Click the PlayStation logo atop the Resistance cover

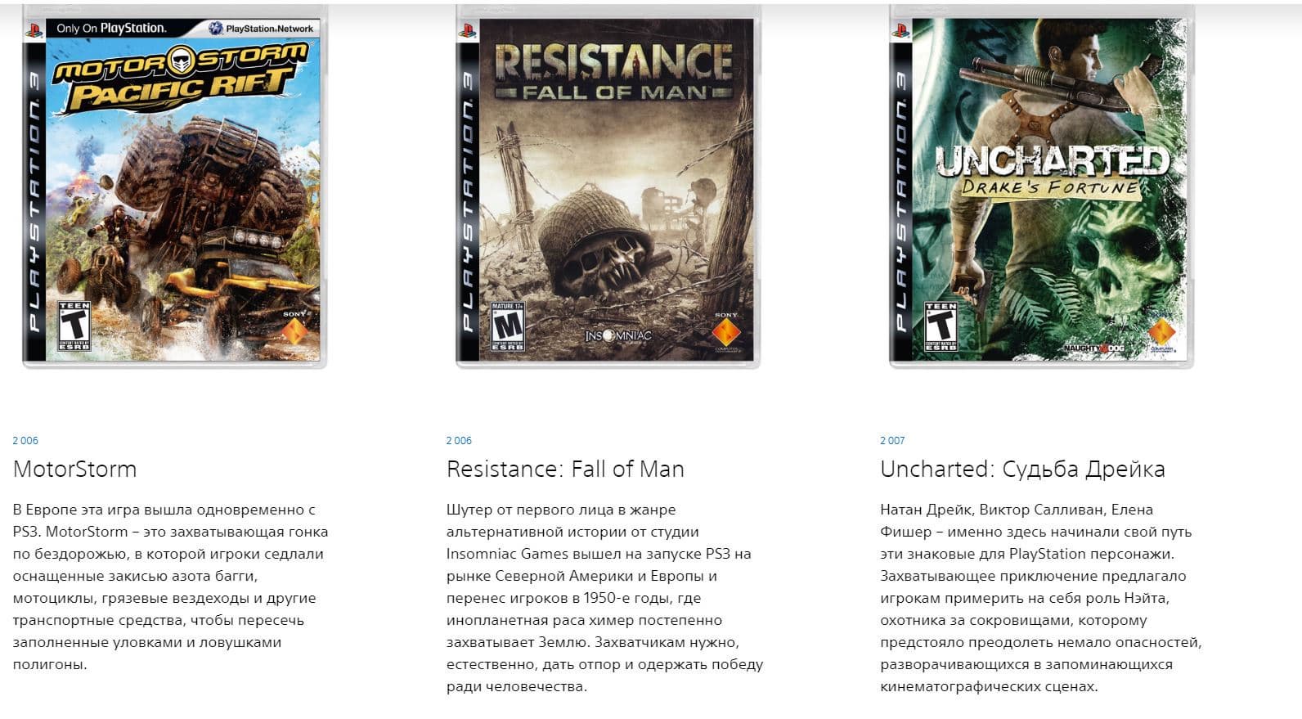point(468,31)
